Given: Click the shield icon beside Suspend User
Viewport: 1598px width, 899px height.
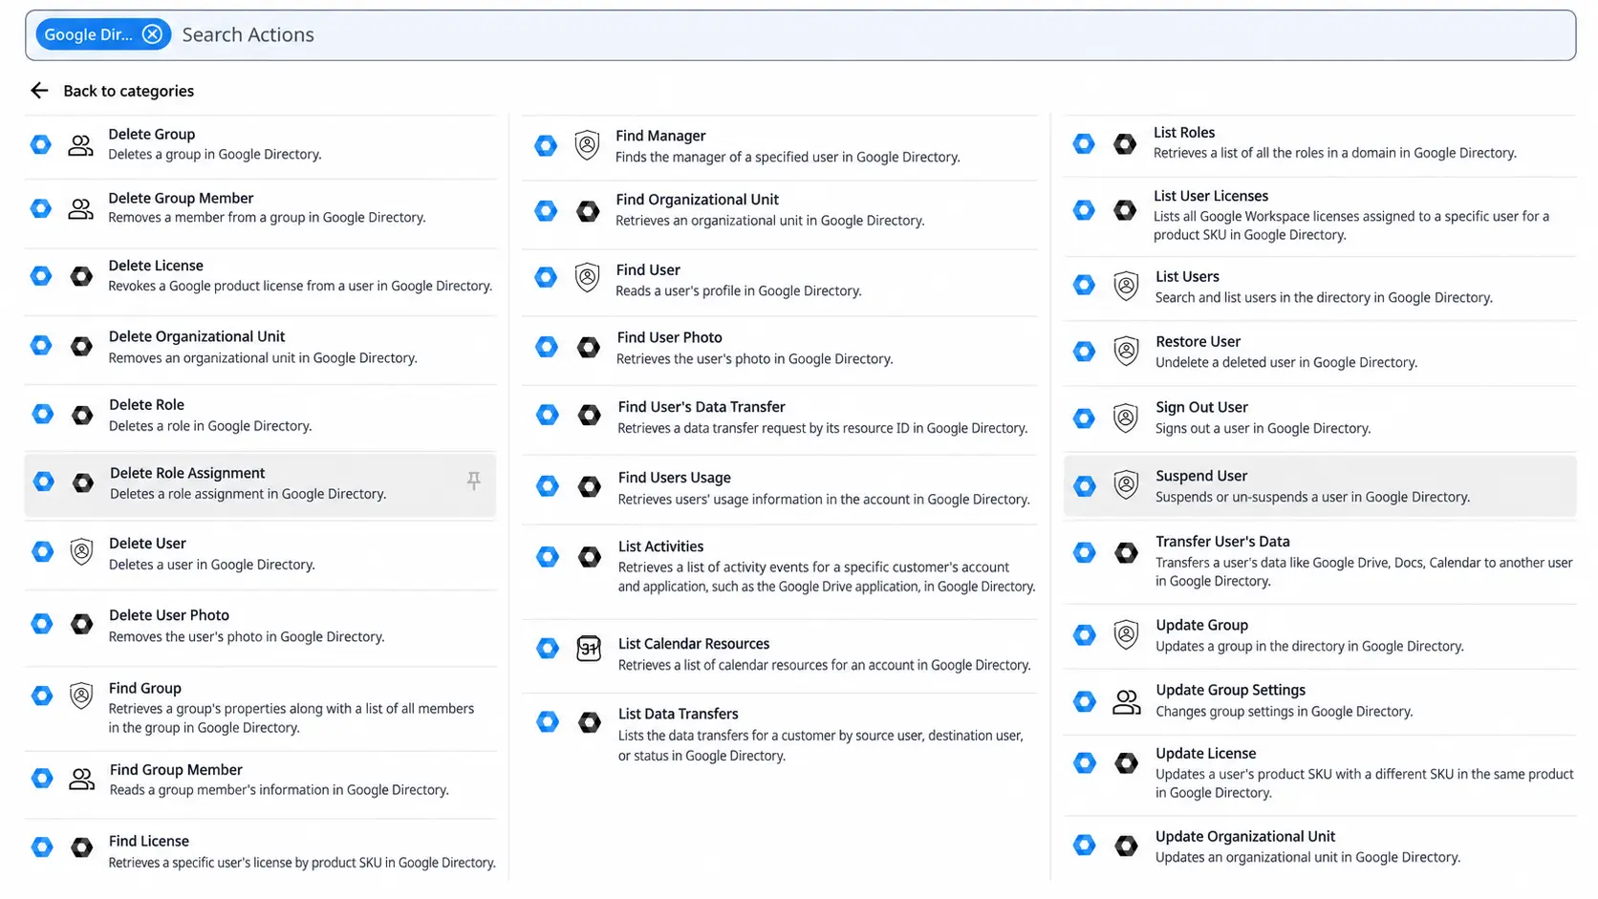Looking at the screenshot, I should point(1126,485).
